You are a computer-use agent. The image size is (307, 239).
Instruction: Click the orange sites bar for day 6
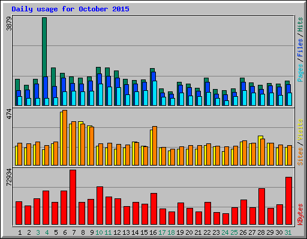[65, 137]
